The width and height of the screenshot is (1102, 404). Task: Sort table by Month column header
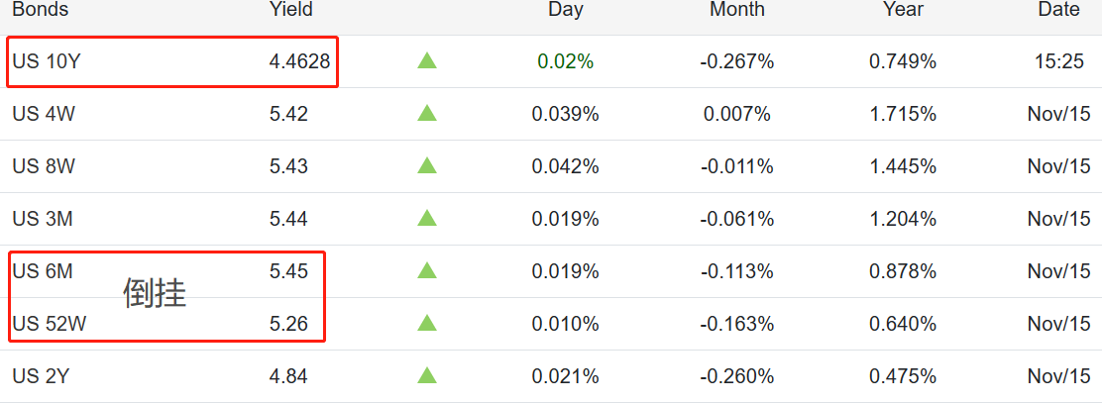[736, 10]
